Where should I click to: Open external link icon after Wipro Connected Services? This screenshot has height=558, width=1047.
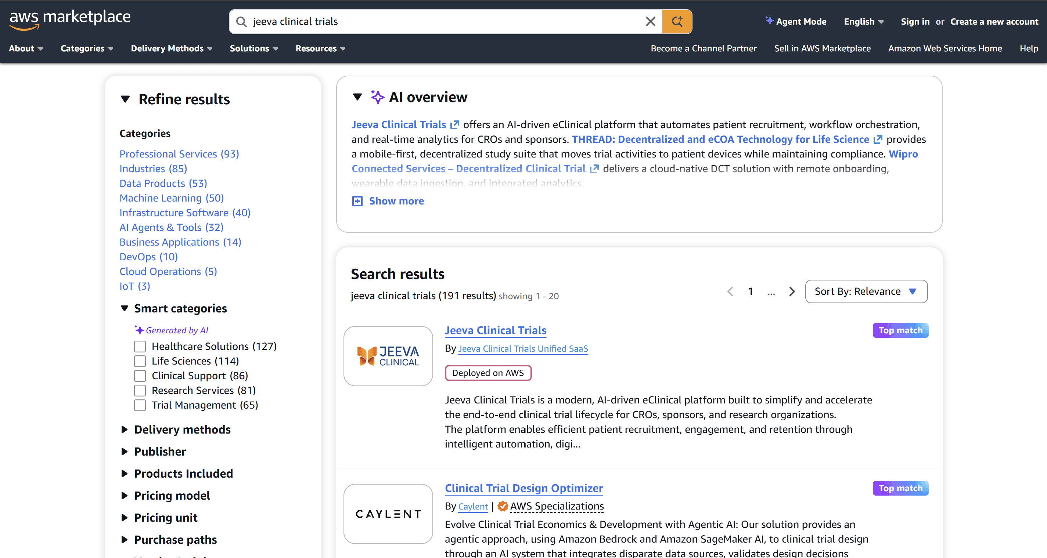click(594, 169)
